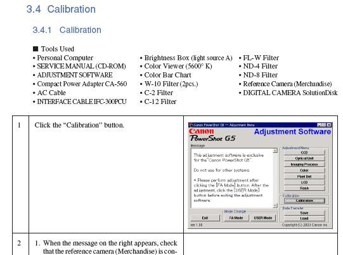Click the CCD adjustment button
Image resolution: width=343 pixels, height=255 pixels.
coord(304,152)
